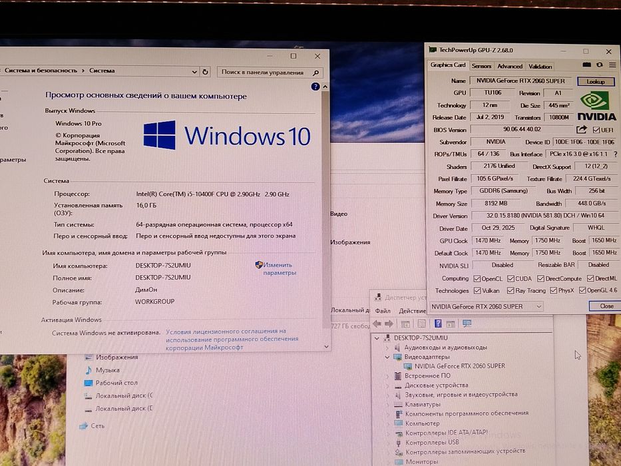Viewport: 621px width, 466px height.
Task: Expand Аудиовходы и аудиовыходы in Device Manager
Action: point(387,348)
